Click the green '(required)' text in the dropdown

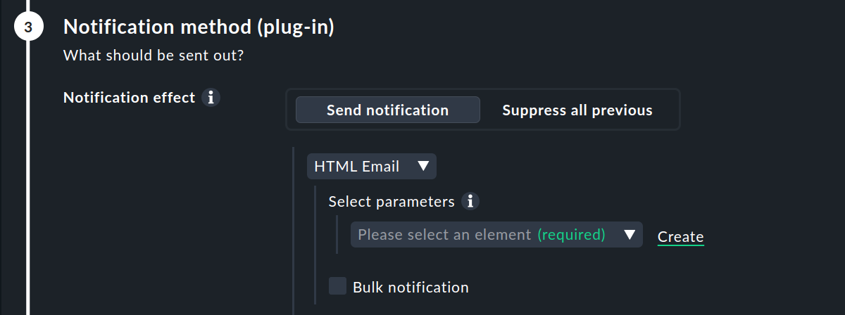coord(571,235)
